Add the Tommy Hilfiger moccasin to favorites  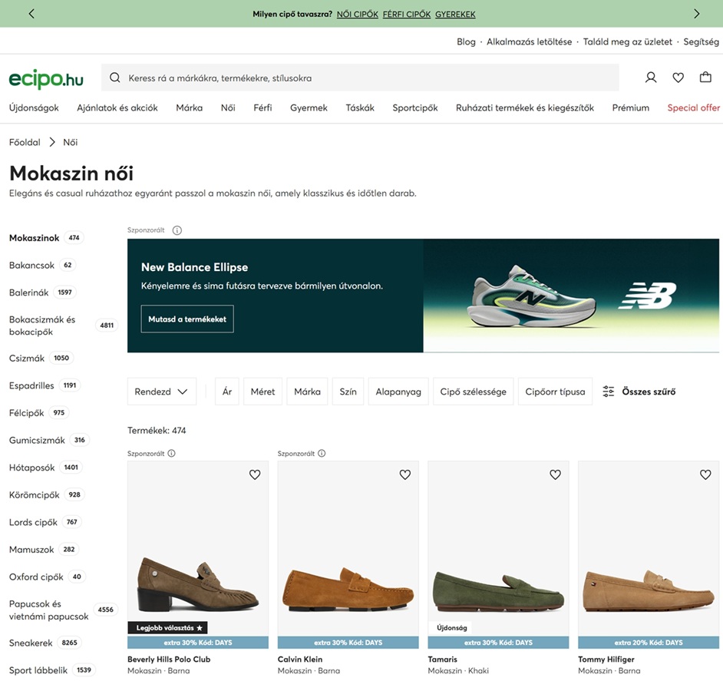[705, 475]
